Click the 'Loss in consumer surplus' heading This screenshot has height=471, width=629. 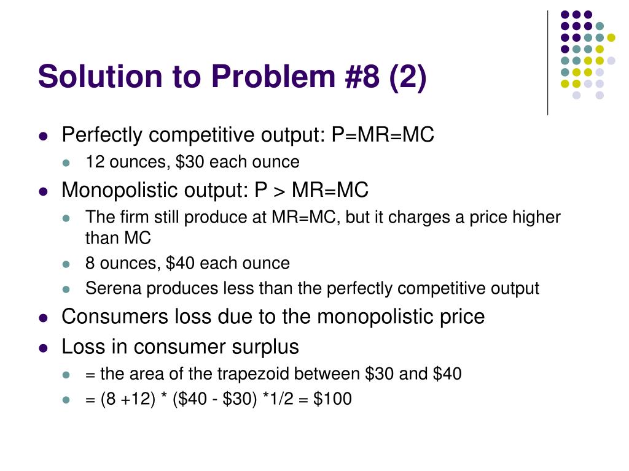point(180,347)
